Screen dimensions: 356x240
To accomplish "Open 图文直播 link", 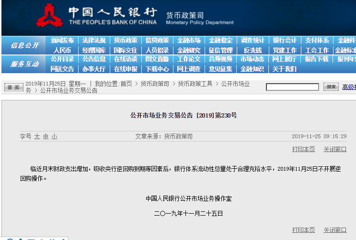I will coord(157,59).
